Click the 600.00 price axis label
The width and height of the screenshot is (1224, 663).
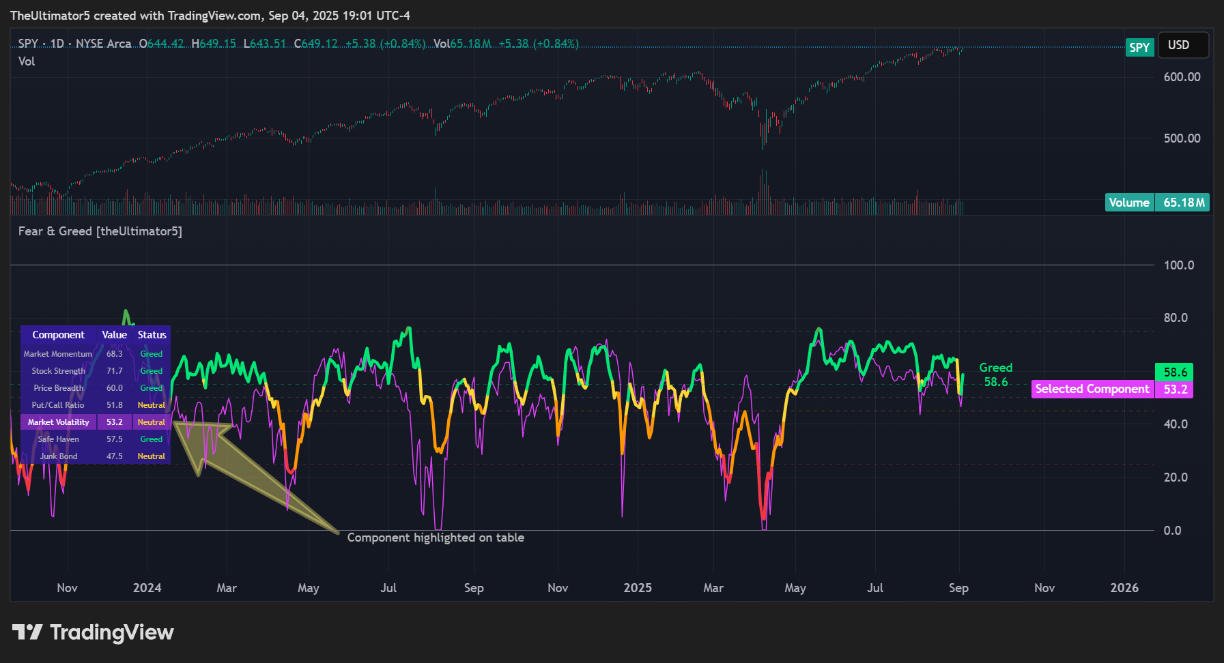(x=1182, y=77)
